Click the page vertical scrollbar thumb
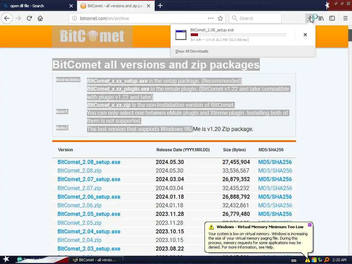 350,35
